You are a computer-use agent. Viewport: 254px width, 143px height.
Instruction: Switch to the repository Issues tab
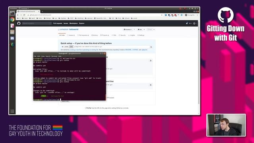(71, 35)
